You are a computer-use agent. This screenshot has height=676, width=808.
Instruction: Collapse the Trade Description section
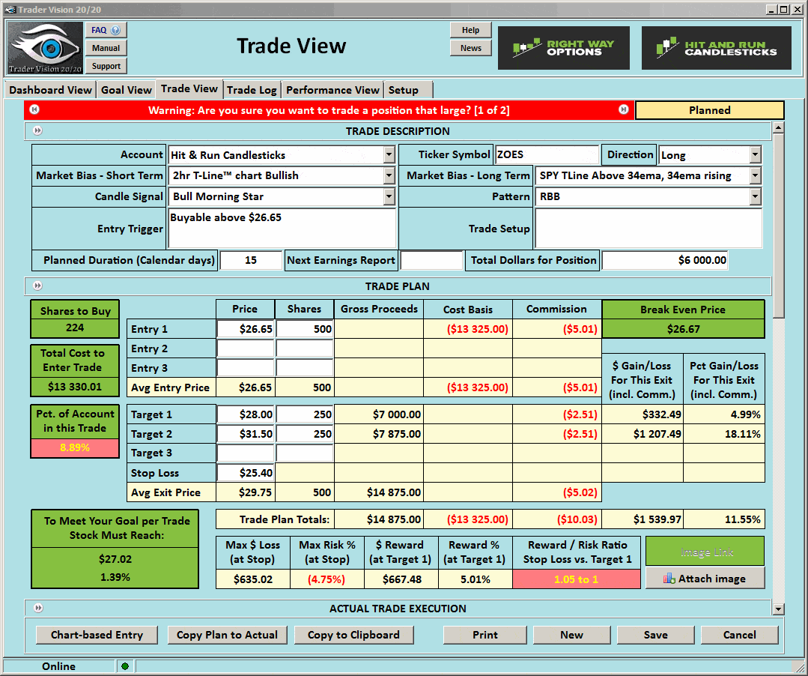click(37, 130)
